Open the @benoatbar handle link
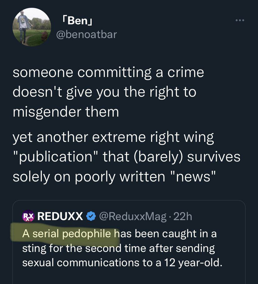 tap(86, 34)
